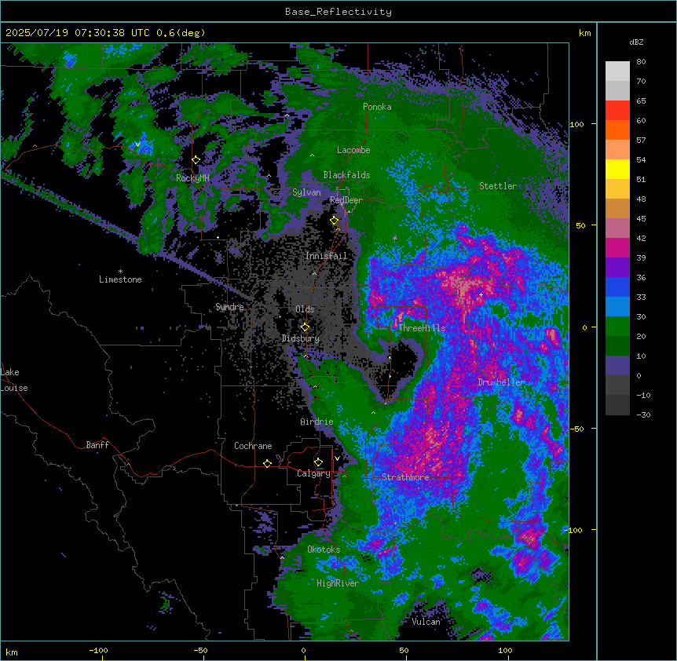Select the Banff label on the map
This screenshot has width=677, height=661.
click(x=97, y=445)
